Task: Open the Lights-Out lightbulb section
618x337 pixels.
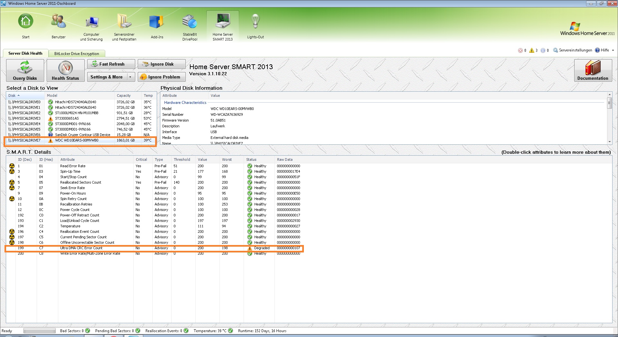Action: 256,26
